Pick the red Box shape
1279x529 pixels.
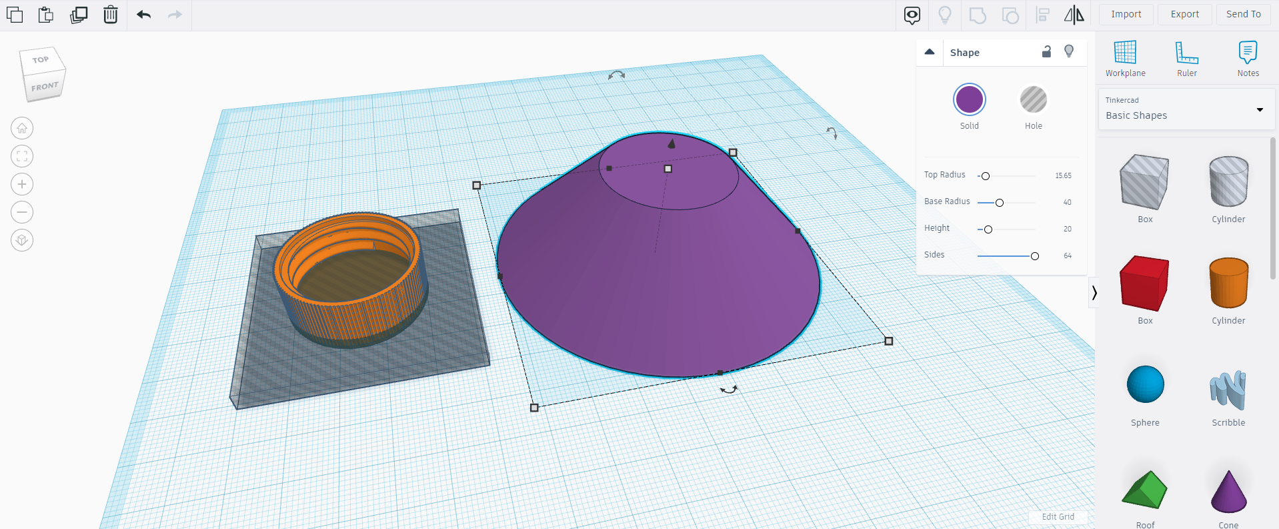click(x=1144, y=284)
